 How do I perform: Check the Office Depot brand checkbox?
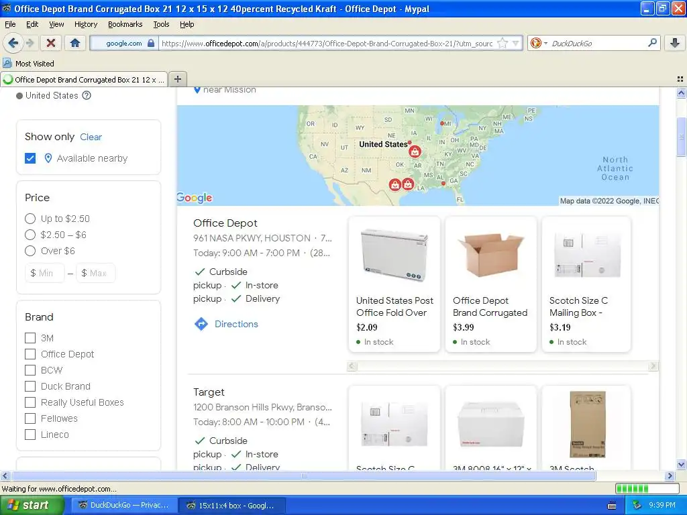30,354
